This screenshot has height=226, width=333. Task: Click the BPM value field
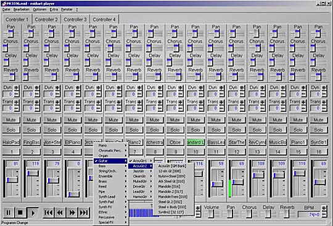(x=309, y=214)
